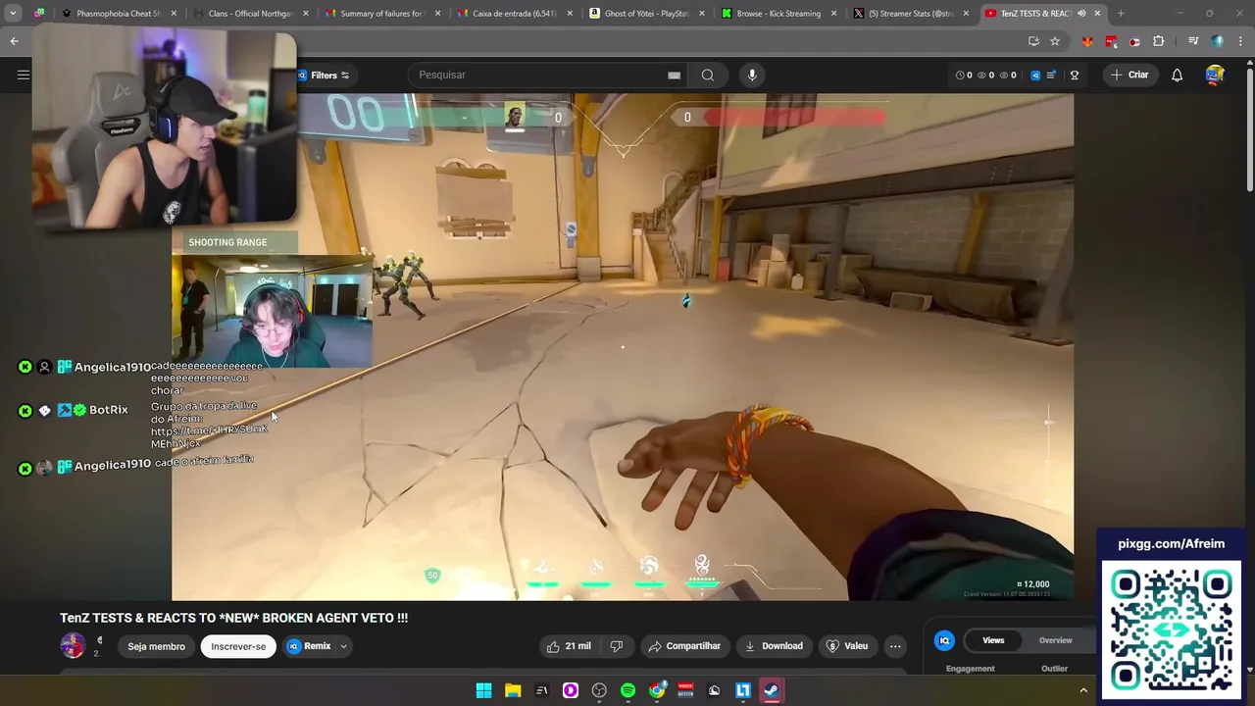Viewport: 1255px width, 706px height.
Task: Close the Kick Streaming tab
Action: (x=833, y=14)
